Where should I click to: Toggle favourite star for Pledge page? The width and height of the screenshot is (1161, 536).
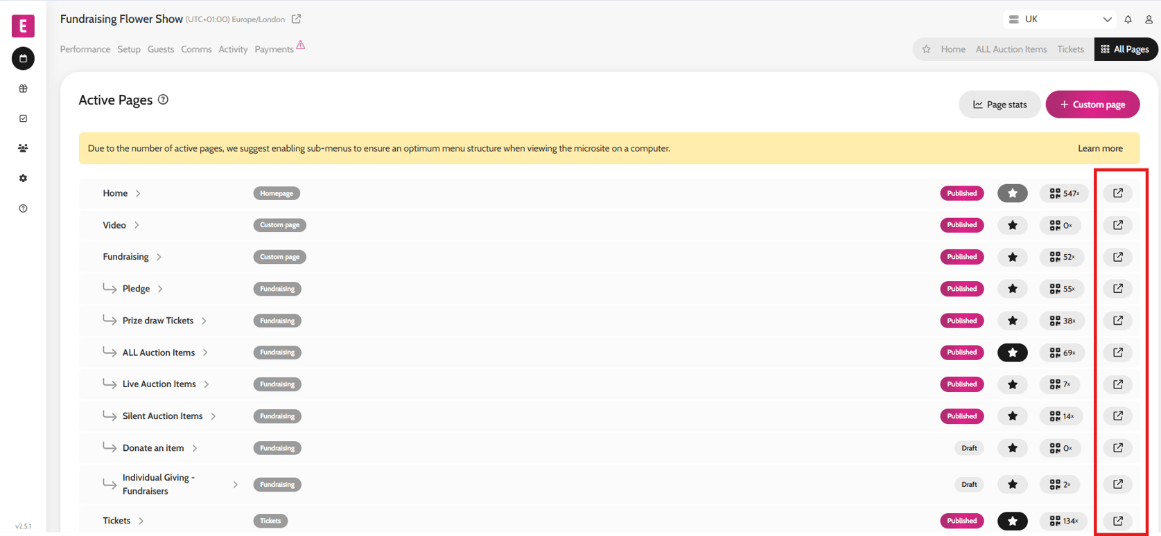click(x=1013, y=289)
